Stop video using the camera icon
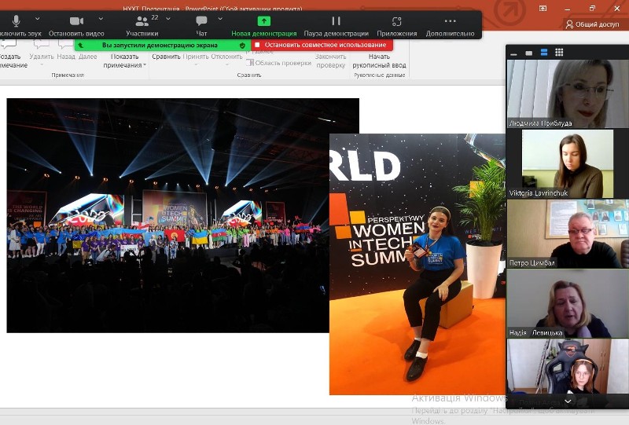The image size is (629, 425). [76, 21]
